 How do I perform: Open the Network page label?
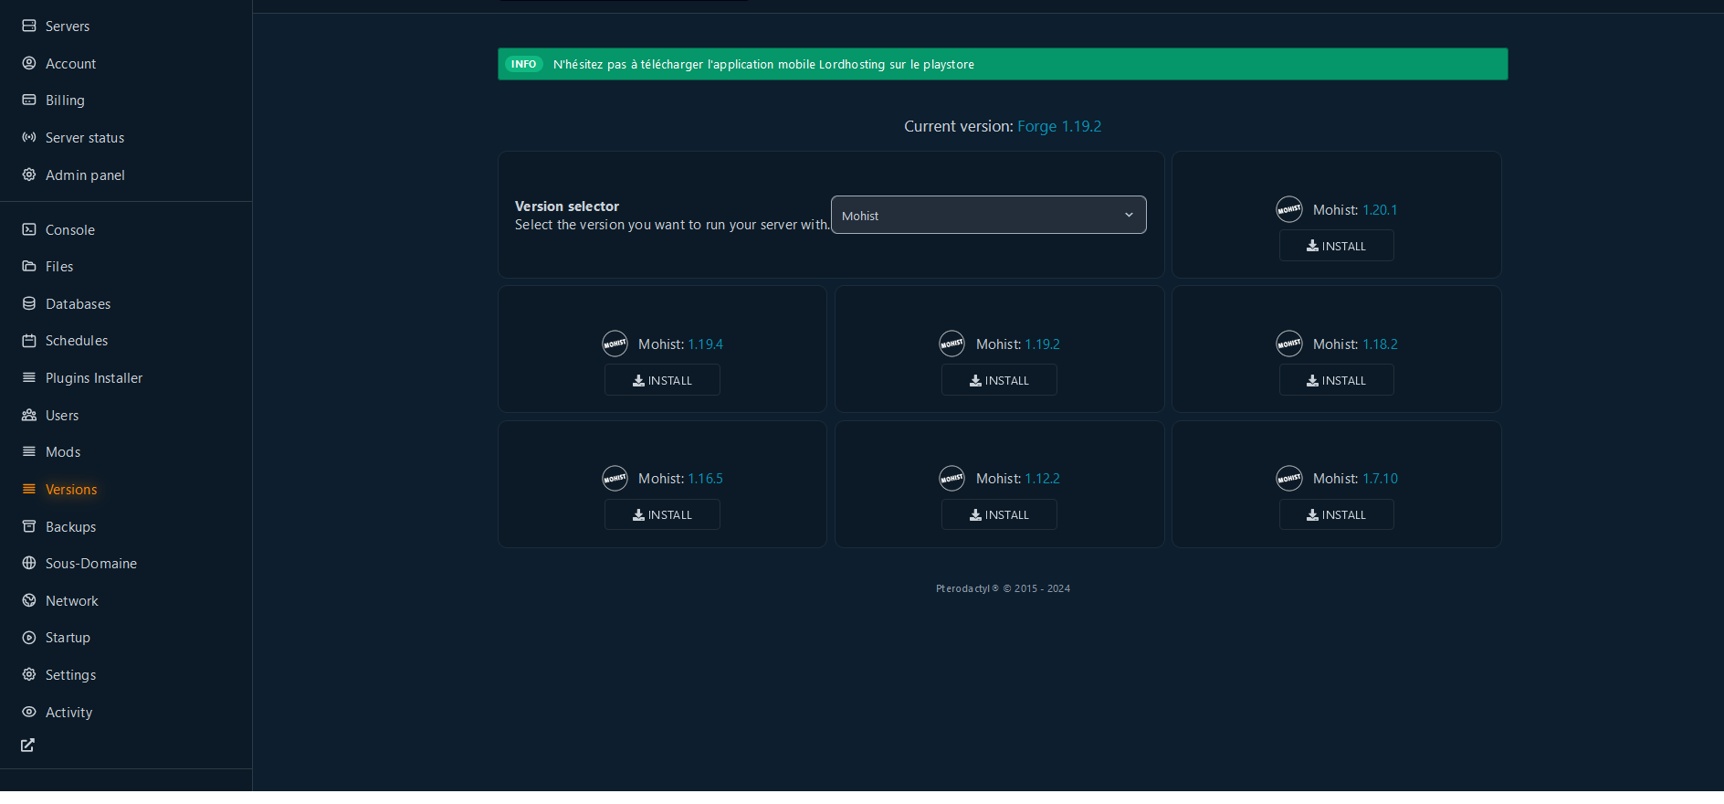tap(72, 600)
